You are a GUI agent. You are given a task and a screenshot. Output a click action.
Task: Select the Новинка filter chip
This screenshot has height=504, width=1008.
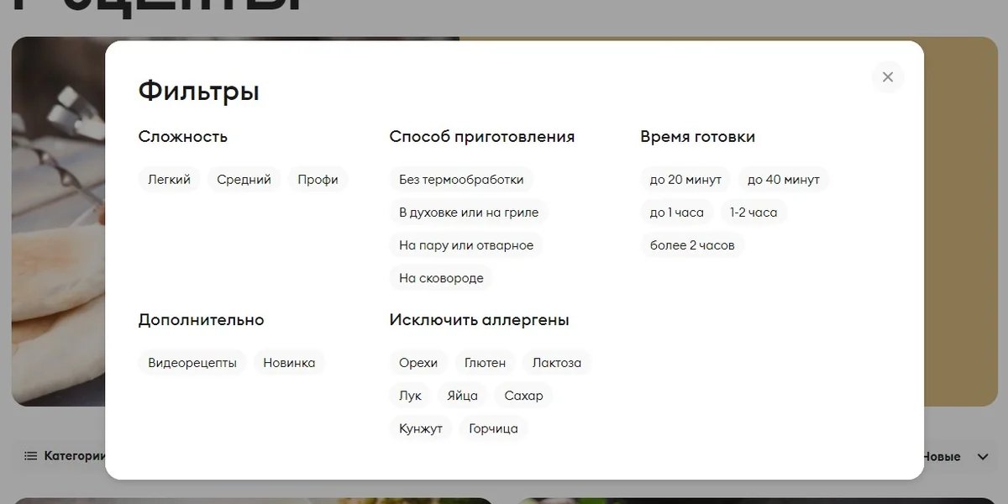pos(289,362)
